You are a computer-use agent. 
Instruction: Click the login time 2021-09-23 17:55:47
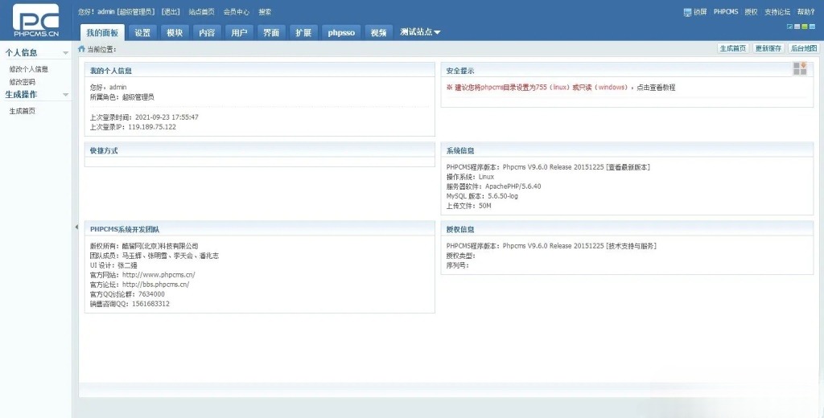coord(167,117)
